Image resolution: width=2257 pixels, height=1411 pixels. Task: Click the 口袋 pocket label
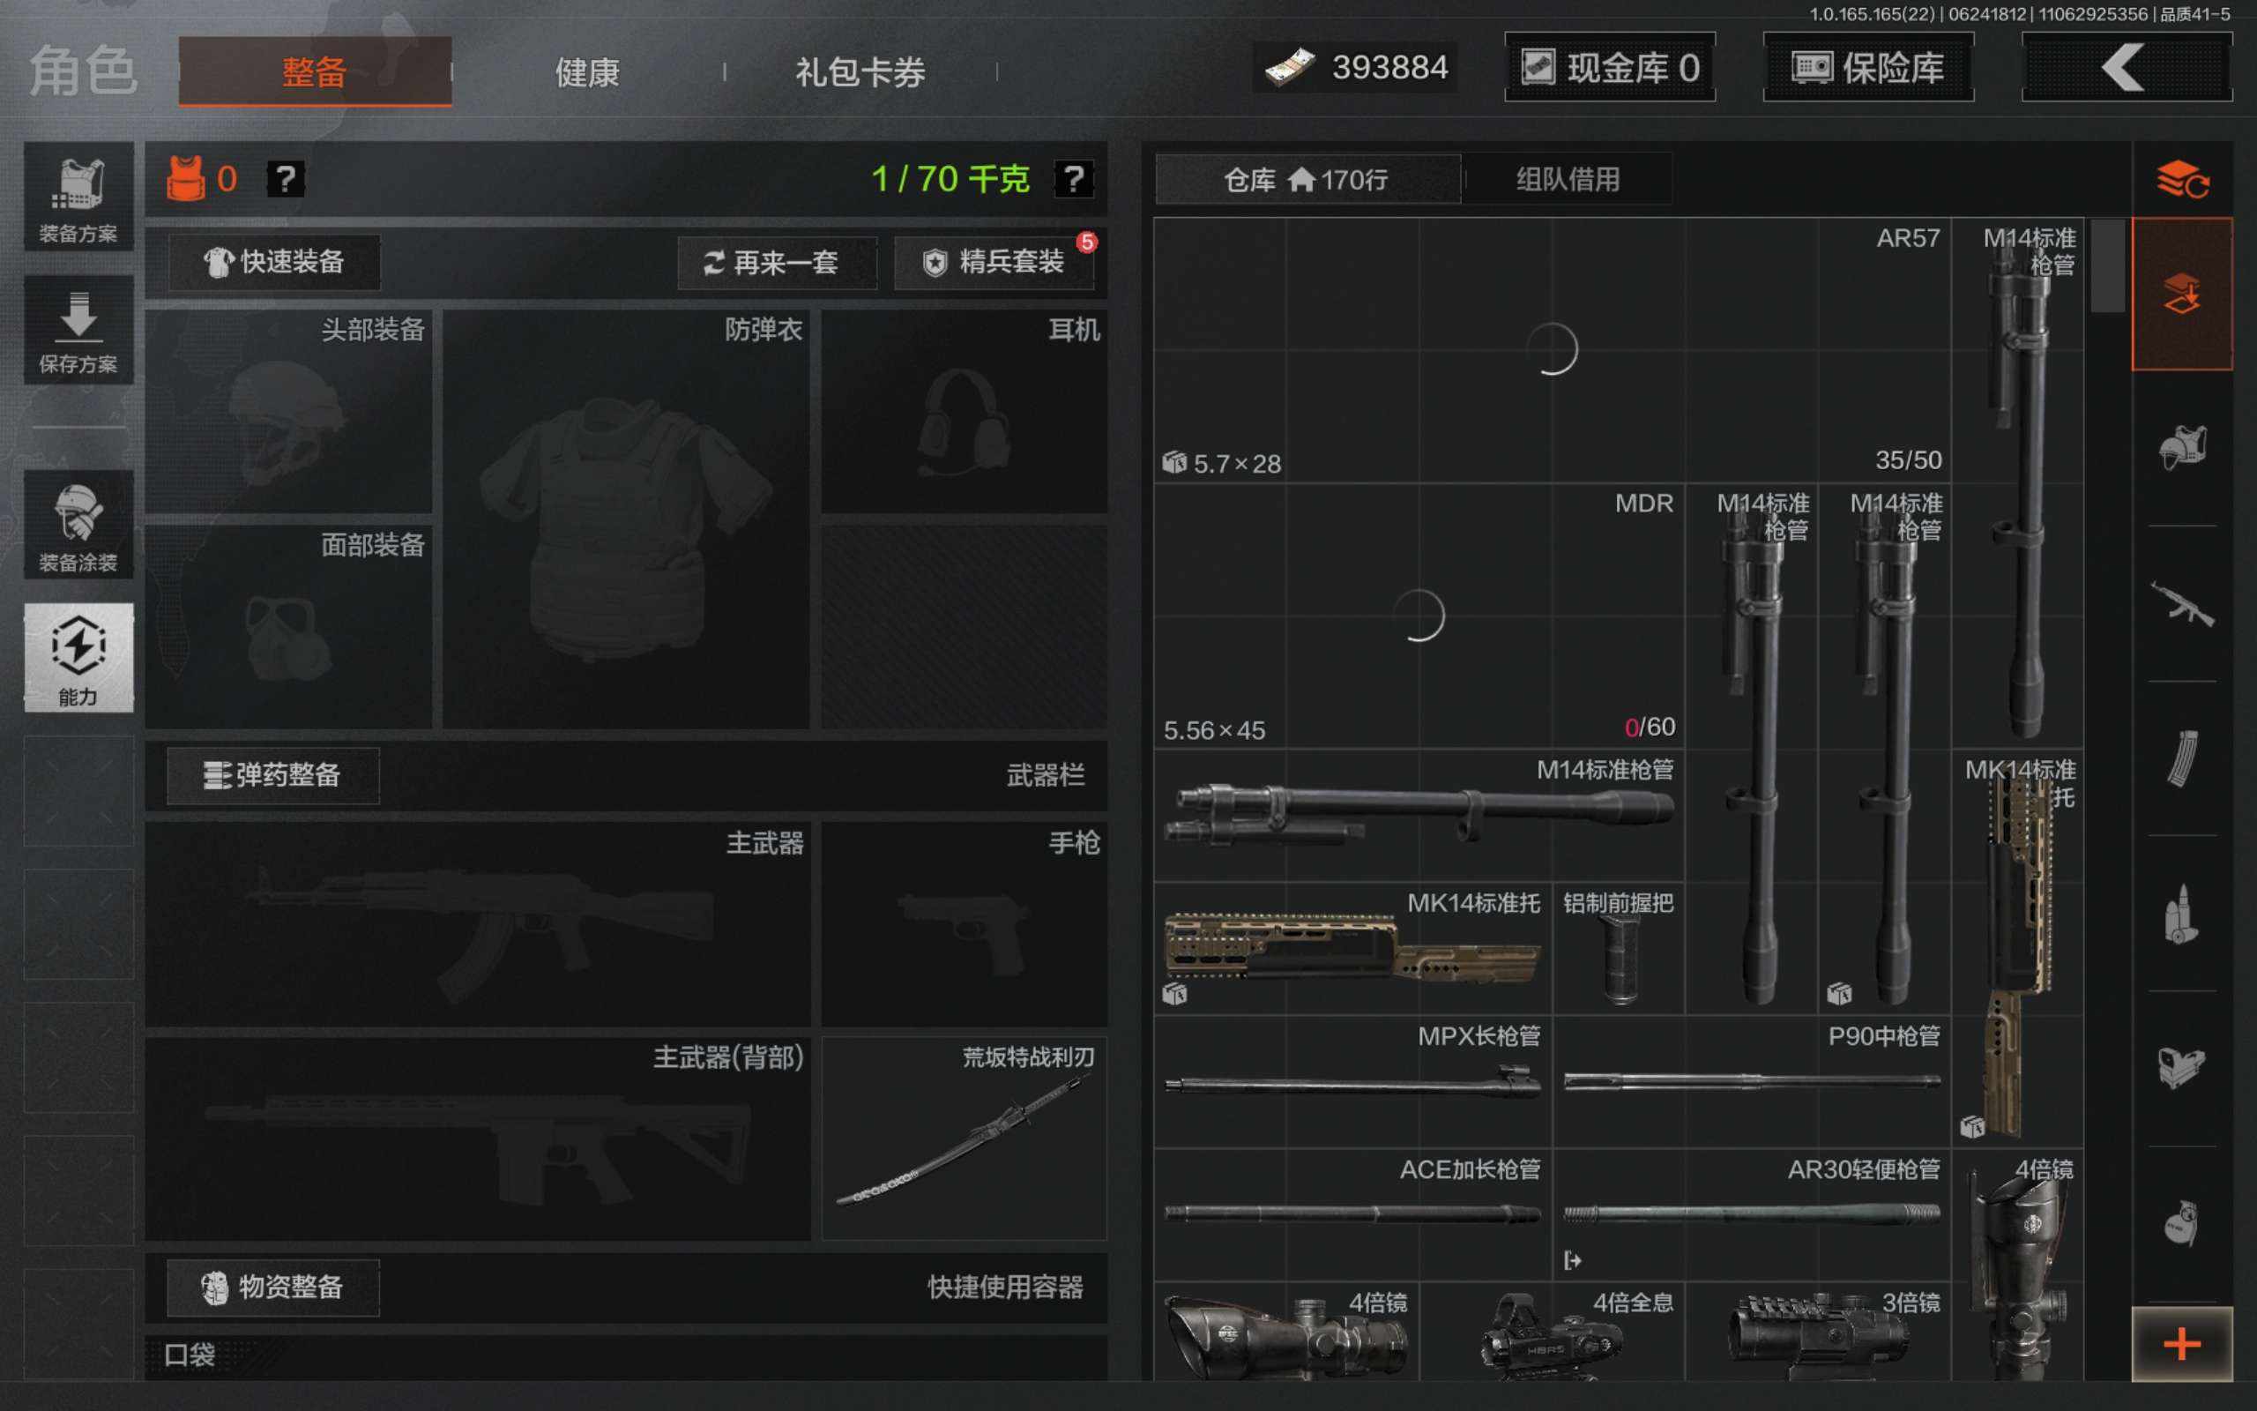[190, 1355]
